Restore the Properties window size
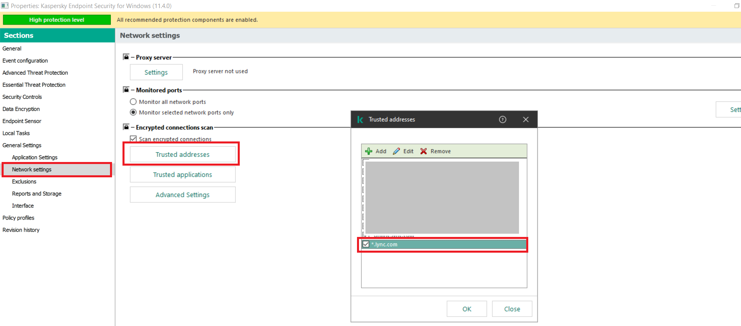This screenshot has height=326, width=741. point(737,6)
